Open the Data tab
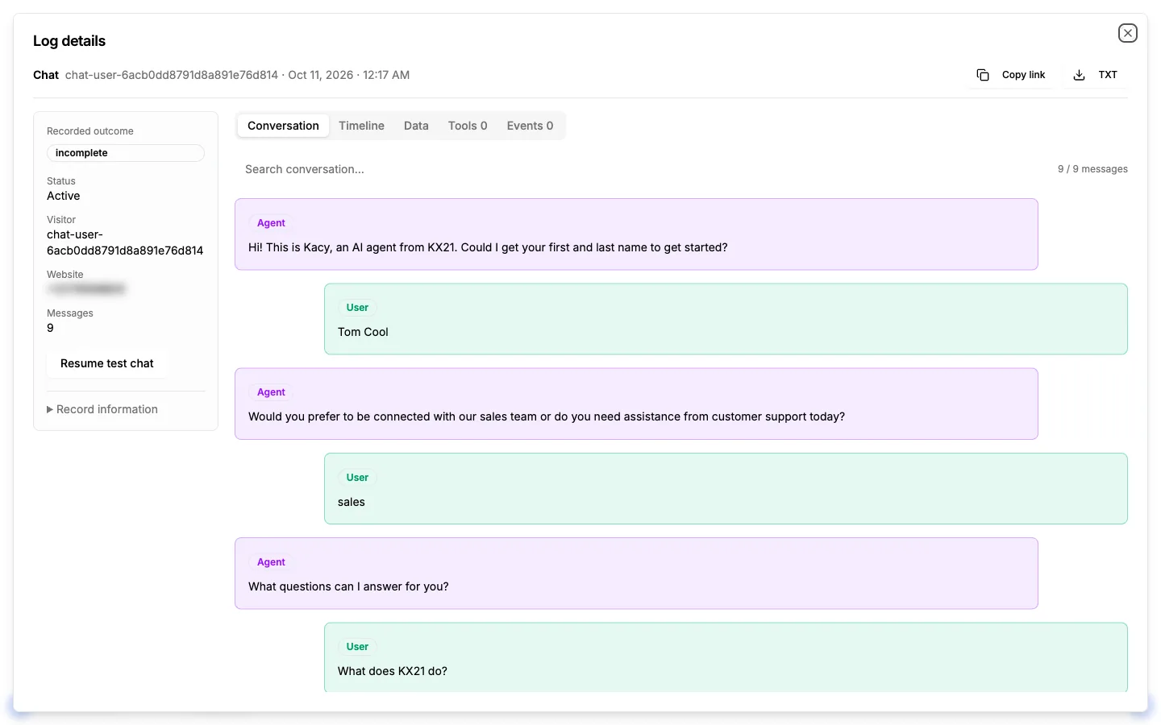1161x725 pixels. point(416,126)
